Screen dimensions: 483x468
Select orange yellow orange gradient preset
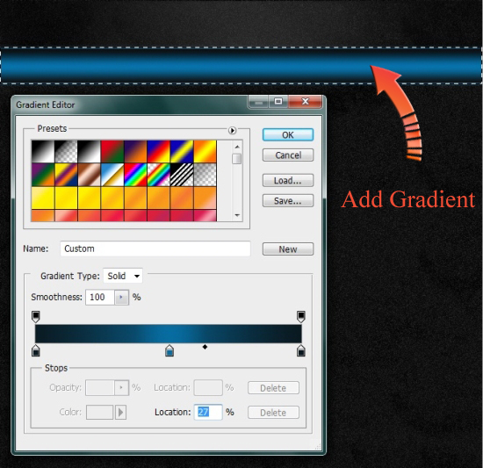coord(205,152)
